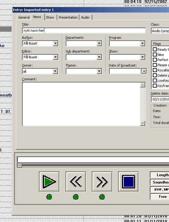
Task: Open the Author dropdown
Action: pyautogui.click(x=56, y=43)
